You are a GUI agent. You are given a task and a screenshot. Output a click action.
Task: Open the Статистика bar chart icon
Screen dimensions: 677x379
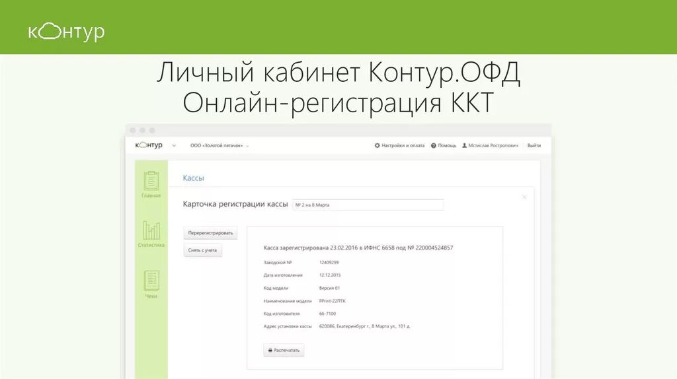[x=151, y=230]
